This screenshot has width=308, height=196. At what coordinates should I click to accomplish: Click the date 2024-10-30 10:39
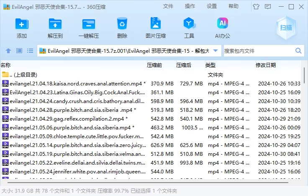[x=279, y=101]
